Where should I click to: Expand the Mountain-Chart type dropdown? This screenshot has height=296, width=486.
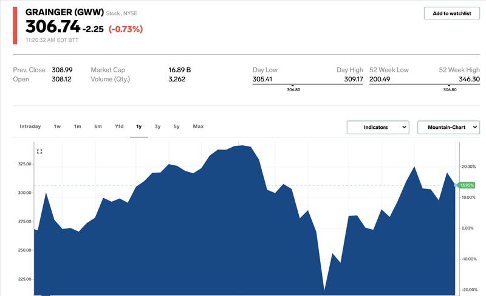448,127
